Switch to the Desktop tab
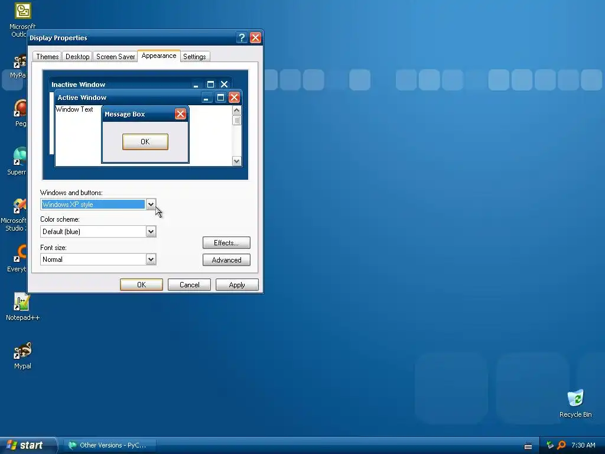 [x=77, y=57]
